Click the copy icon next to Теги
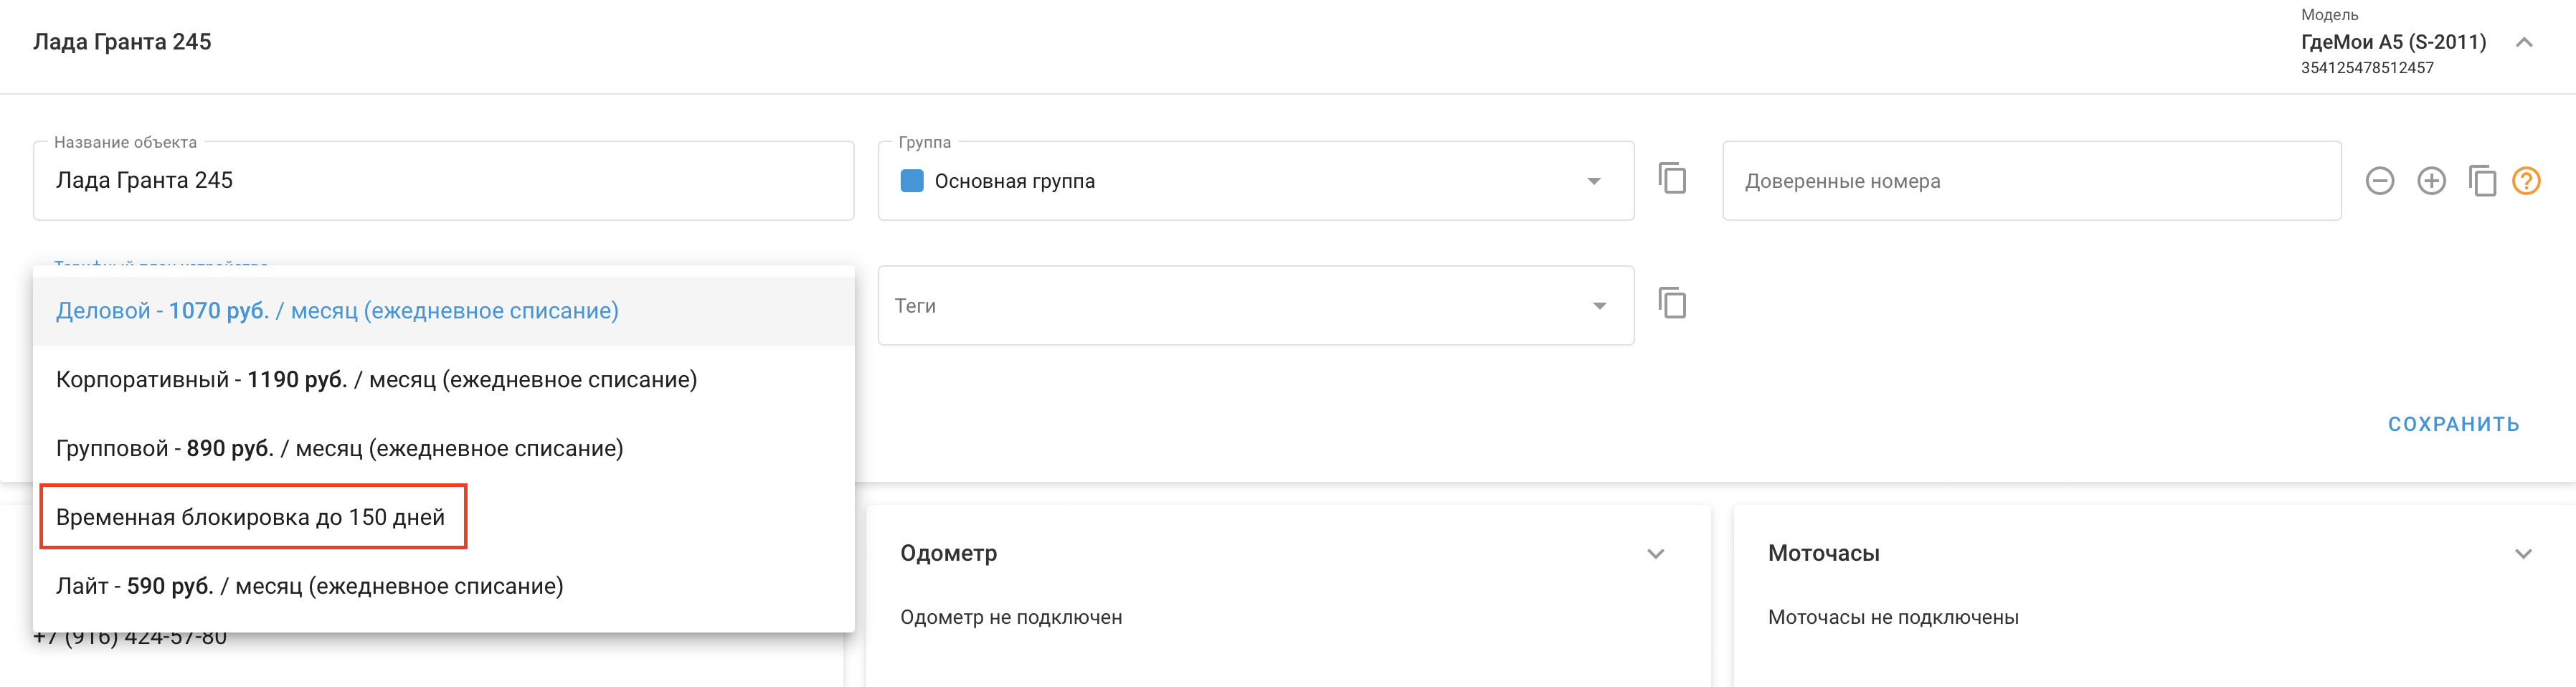The width and height of the screenshot is (2576, 687). pos(1672,303)
